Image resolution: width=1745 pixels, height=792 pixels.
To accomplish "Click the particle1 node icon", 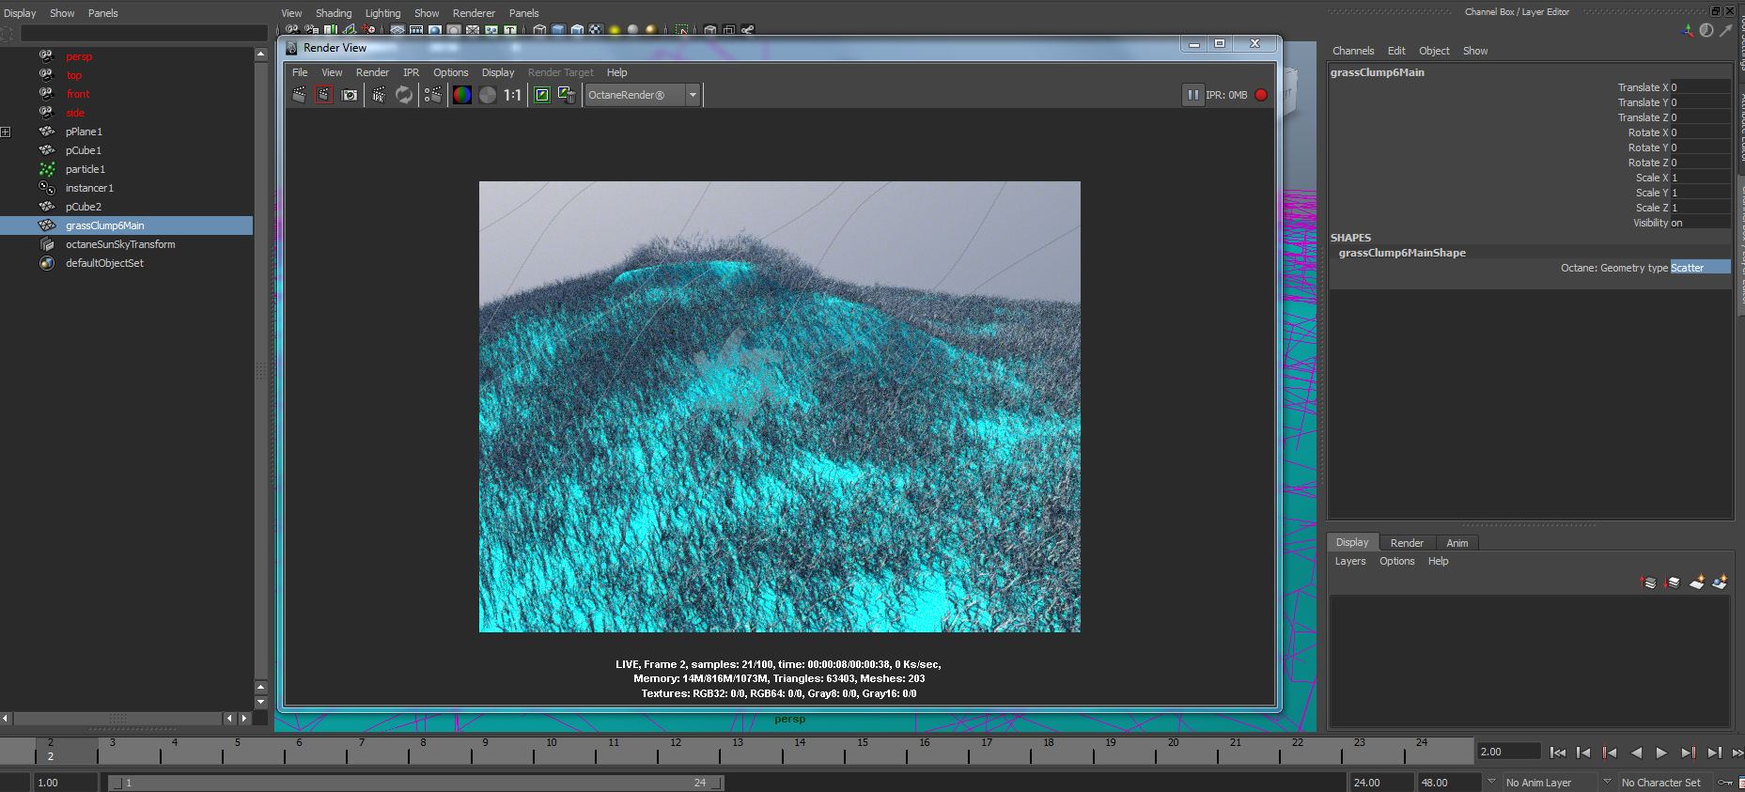I will point(47,169).
